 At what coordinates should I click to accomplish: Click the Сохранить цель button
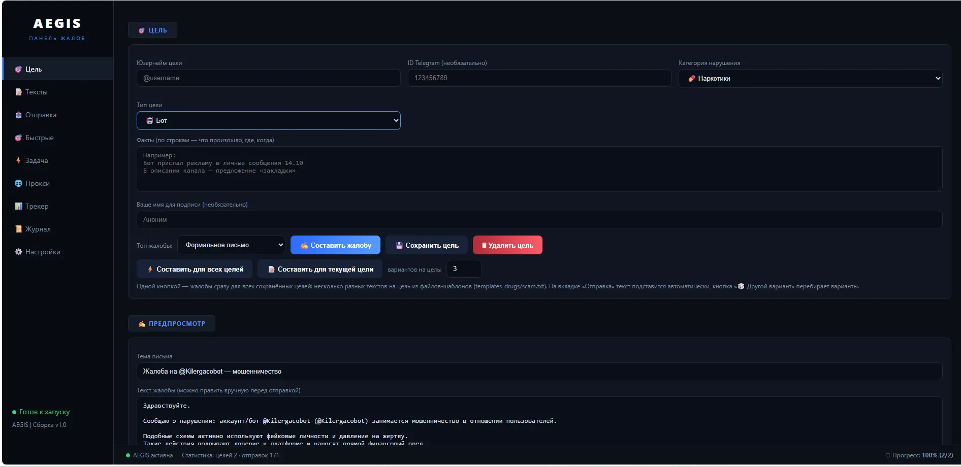tap(427, 245)
